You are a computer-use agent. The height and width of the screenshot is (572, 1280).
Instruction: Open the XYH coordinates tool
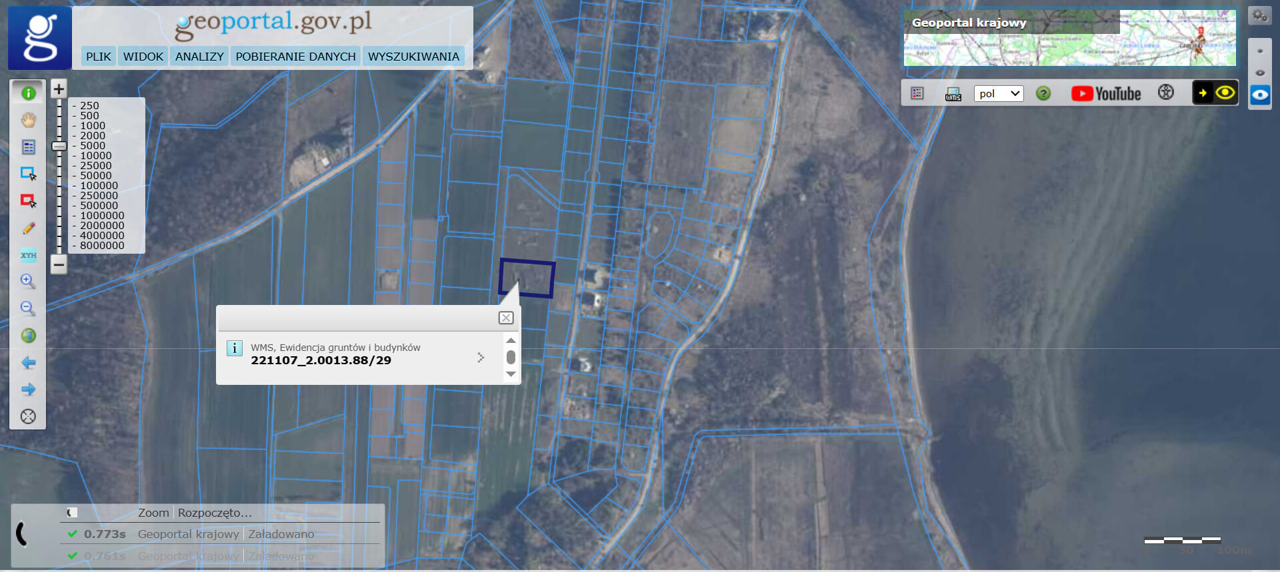pyautogui.click(x=28, y=255)
